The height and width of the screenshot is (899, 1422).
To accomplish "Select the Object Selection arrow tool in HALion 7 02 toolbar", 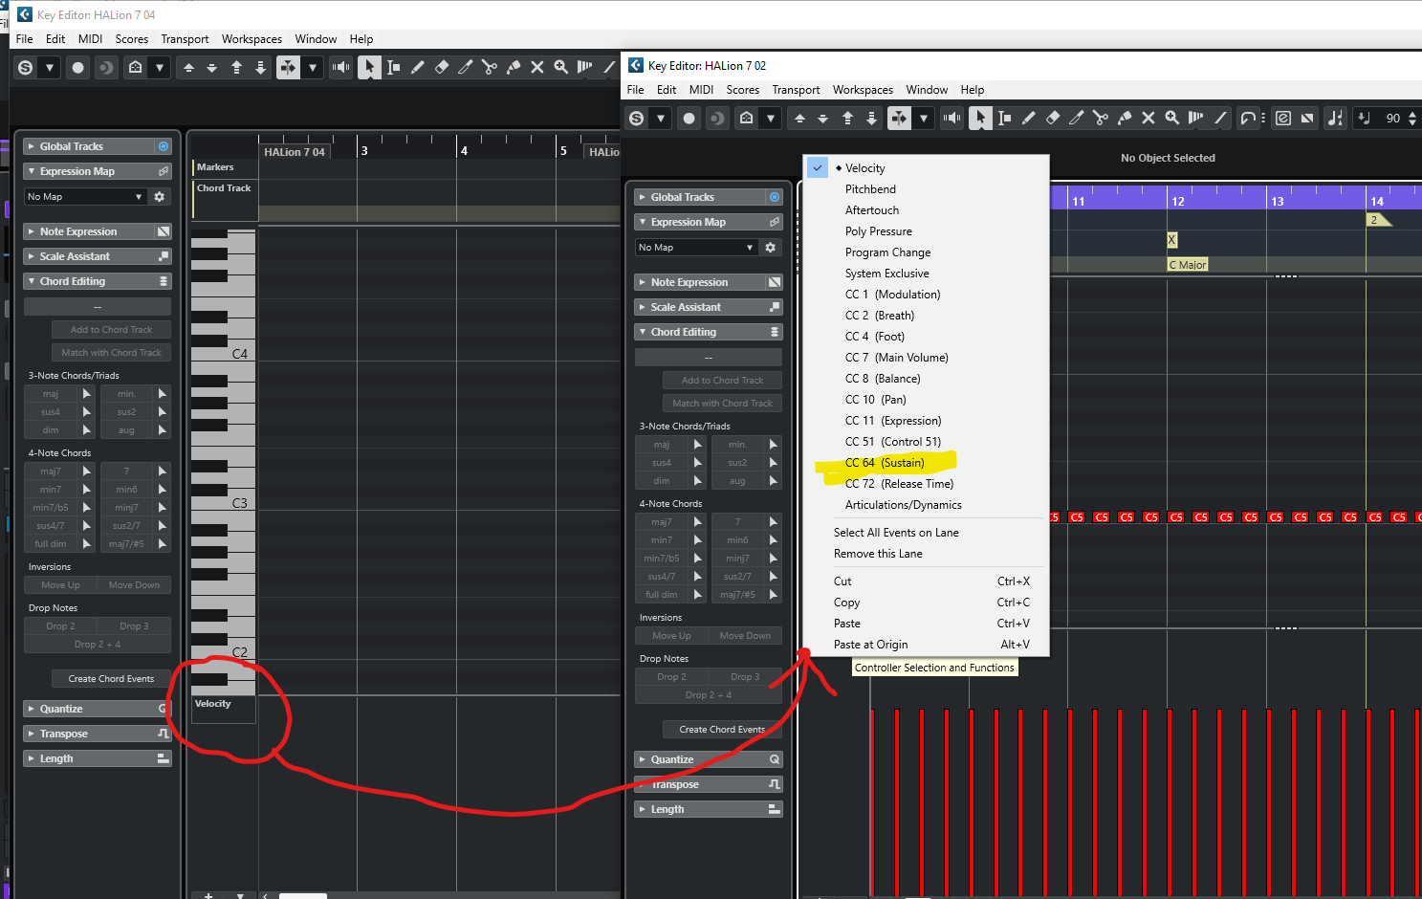I will click(980, 118).
